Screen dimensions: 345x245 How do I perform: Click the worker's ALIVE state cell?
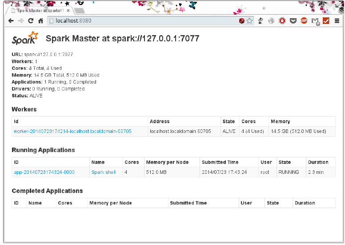click(229, 132)
